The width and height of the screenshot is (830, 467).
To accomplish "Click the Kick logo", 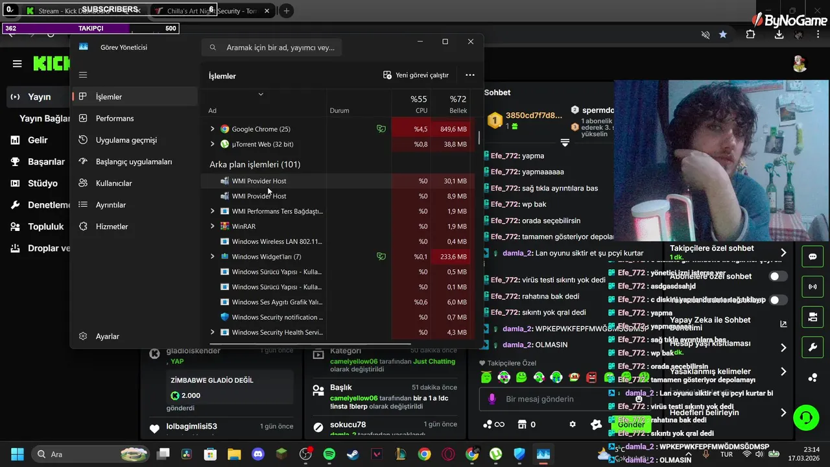I will (51, 64).
